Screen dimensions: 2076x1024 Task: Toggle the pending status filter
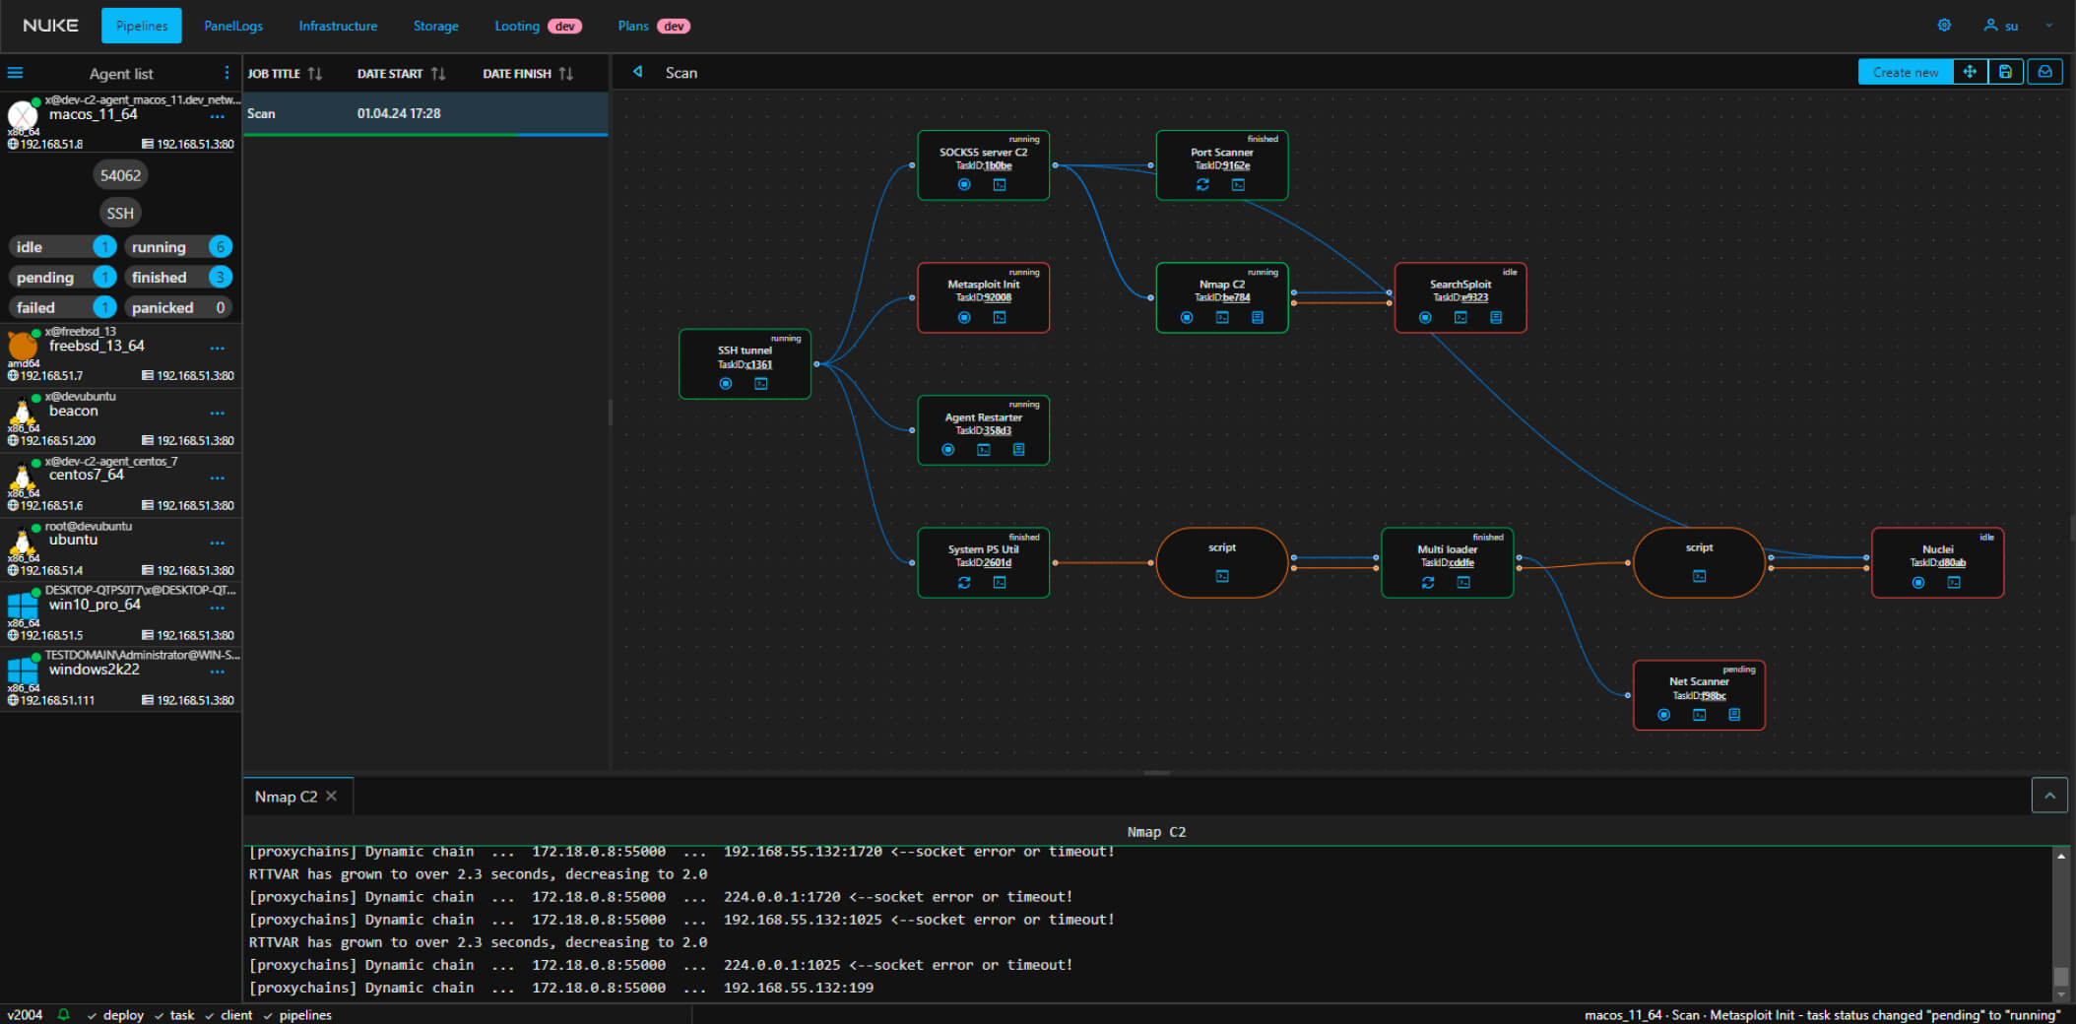pyautogui.click(x=62, y=278)
